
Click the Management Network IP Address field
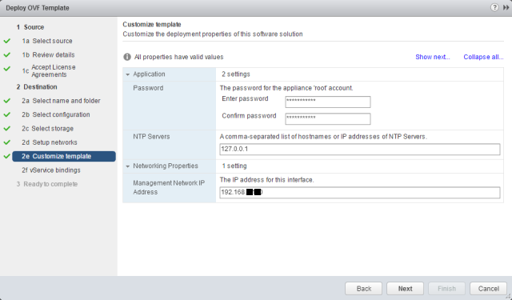[x=360, y=192]
